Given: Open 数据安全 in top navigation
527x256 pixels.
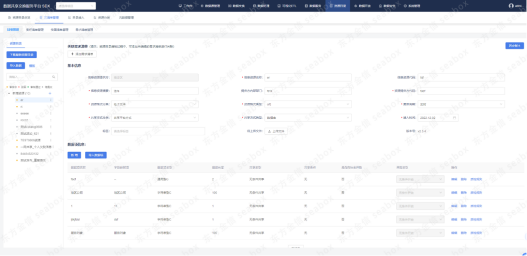Looking at the screenshot, I should point(387,6).
